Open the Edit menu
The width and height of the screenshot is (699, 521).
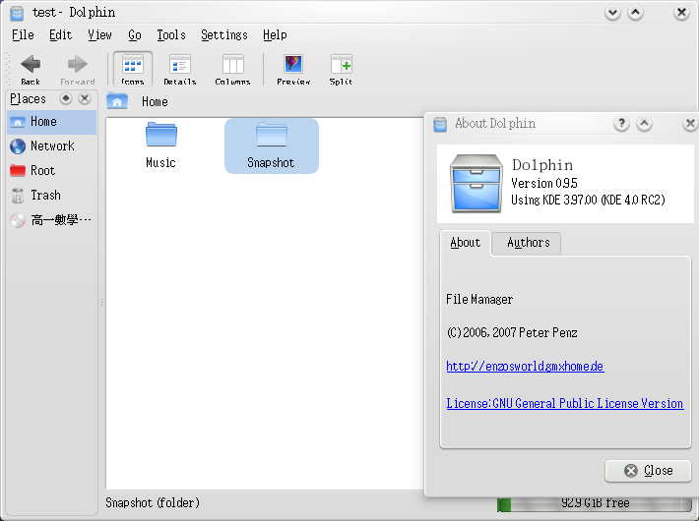60,34
